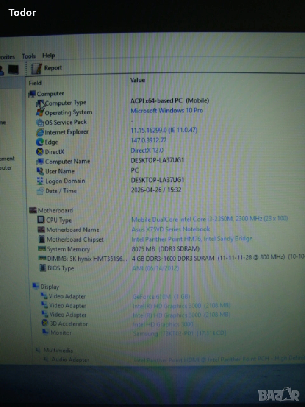Screen dimensions: 305x407
Task: Open the DirectX 12.0 link
Action: 147,150
